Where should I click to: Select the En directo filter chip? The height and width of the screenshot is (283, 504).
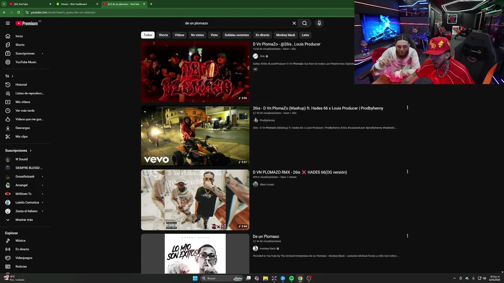click(263, 35)
